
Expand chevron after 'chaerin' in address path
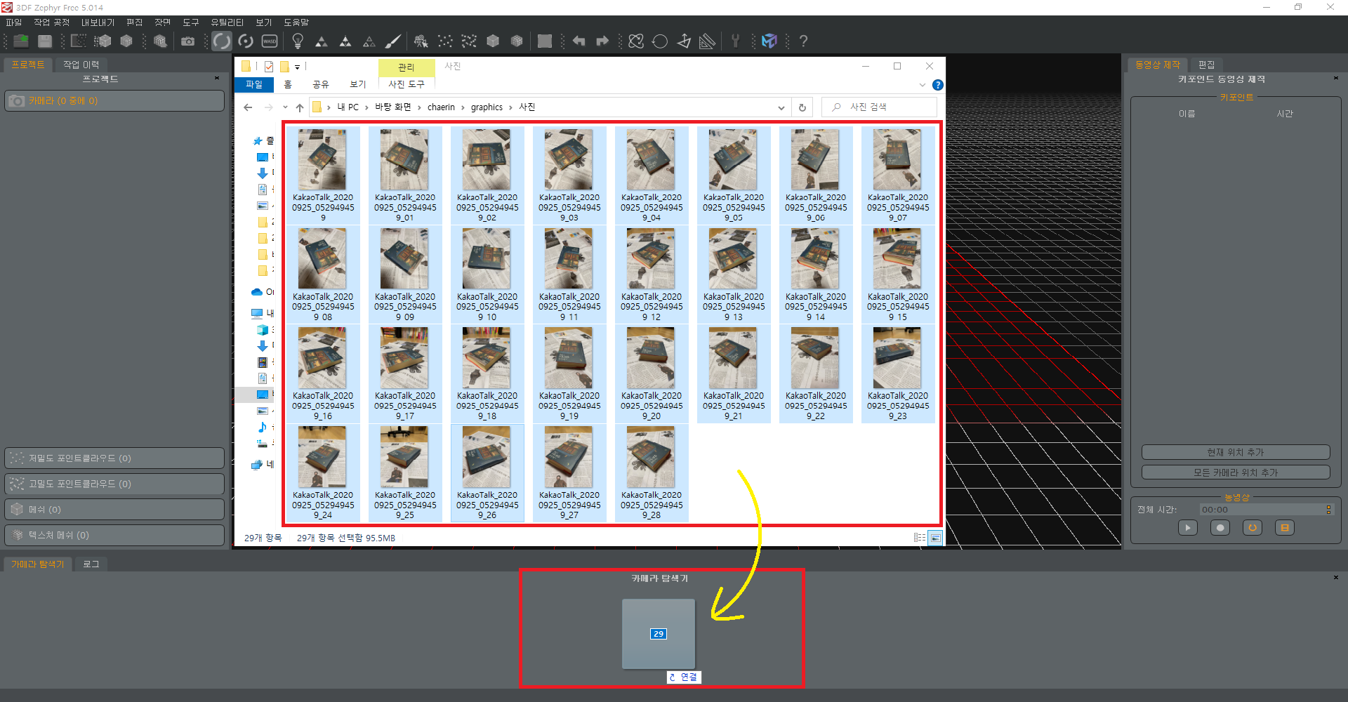coord(463,107)
